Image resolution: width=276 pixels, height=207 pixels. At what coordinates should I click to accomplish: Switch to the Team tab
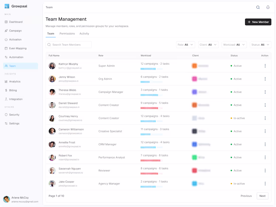[x=51, y=34]
